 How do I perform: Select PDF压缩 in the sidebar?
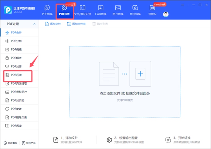pyautogui.click(x=19, y=75)
